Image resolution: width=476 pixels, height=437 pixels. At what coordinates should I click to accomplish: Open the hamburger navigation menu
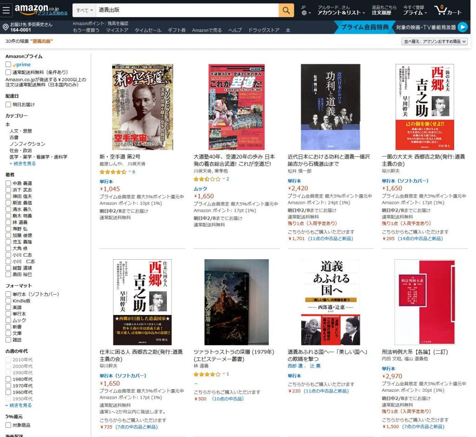[x=6, y=10]
